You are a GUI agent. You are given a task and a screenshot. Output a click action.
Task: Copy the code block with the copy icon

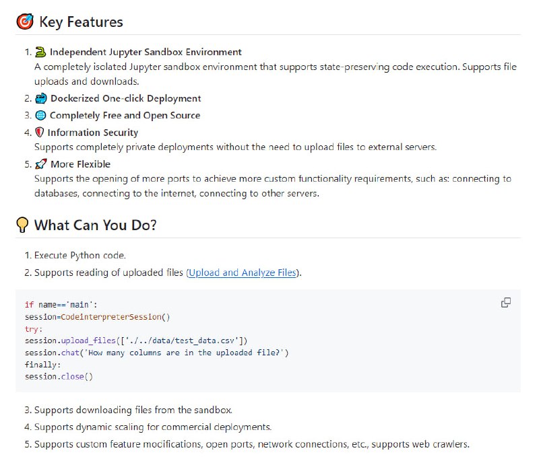coord(506,303)
